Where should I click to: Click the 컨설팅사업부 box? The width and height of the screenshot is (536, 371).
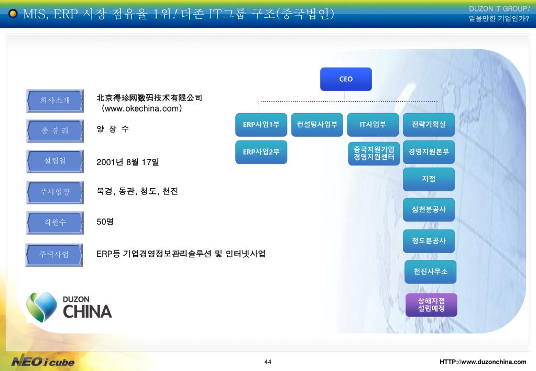(x=317, y=125)
